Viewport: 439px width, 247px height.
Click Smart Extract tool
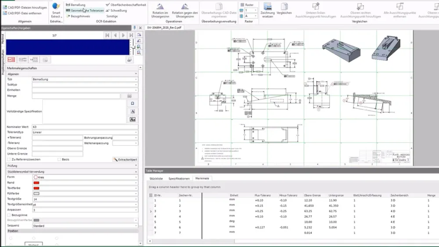[x=56, y=10]
